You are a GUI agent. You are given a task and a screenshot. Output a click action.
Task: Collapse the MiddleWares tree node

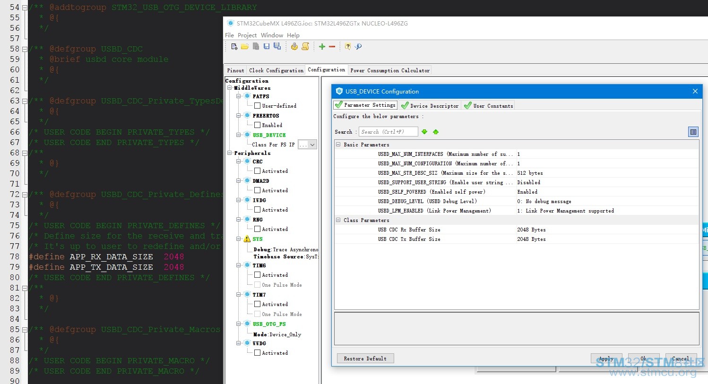click(x=230, y=88)
